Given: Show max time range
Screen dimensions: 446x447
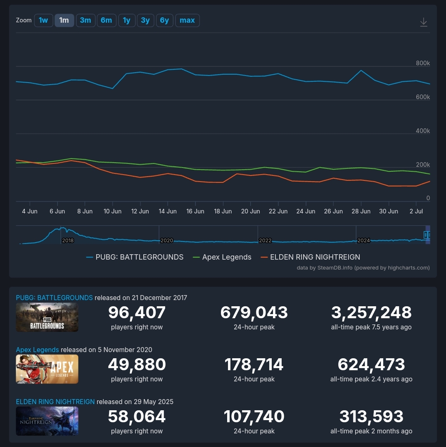Looking at the screenshot, I should tap(187, 21).
